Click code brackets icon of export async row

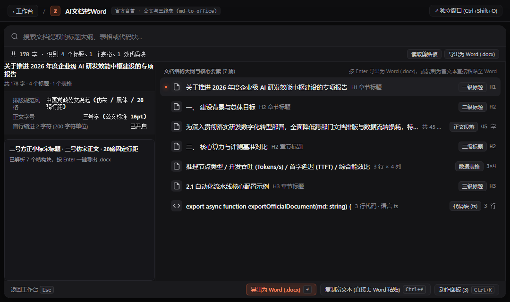tap(177, 206)
